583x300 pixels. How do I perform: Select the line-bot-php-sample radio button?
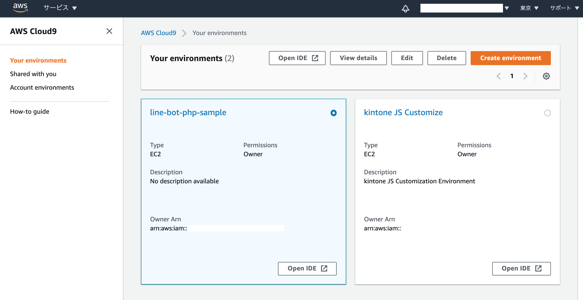(333, 113)
